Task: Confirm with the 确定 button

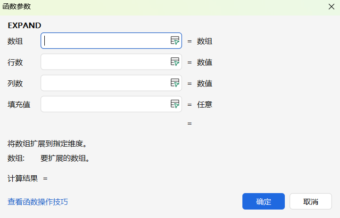Action: tap(263, 202)
